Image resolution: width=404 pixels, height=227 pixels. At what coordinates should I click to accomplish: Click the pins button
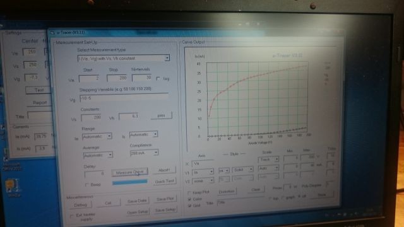(x=162, y=115)
